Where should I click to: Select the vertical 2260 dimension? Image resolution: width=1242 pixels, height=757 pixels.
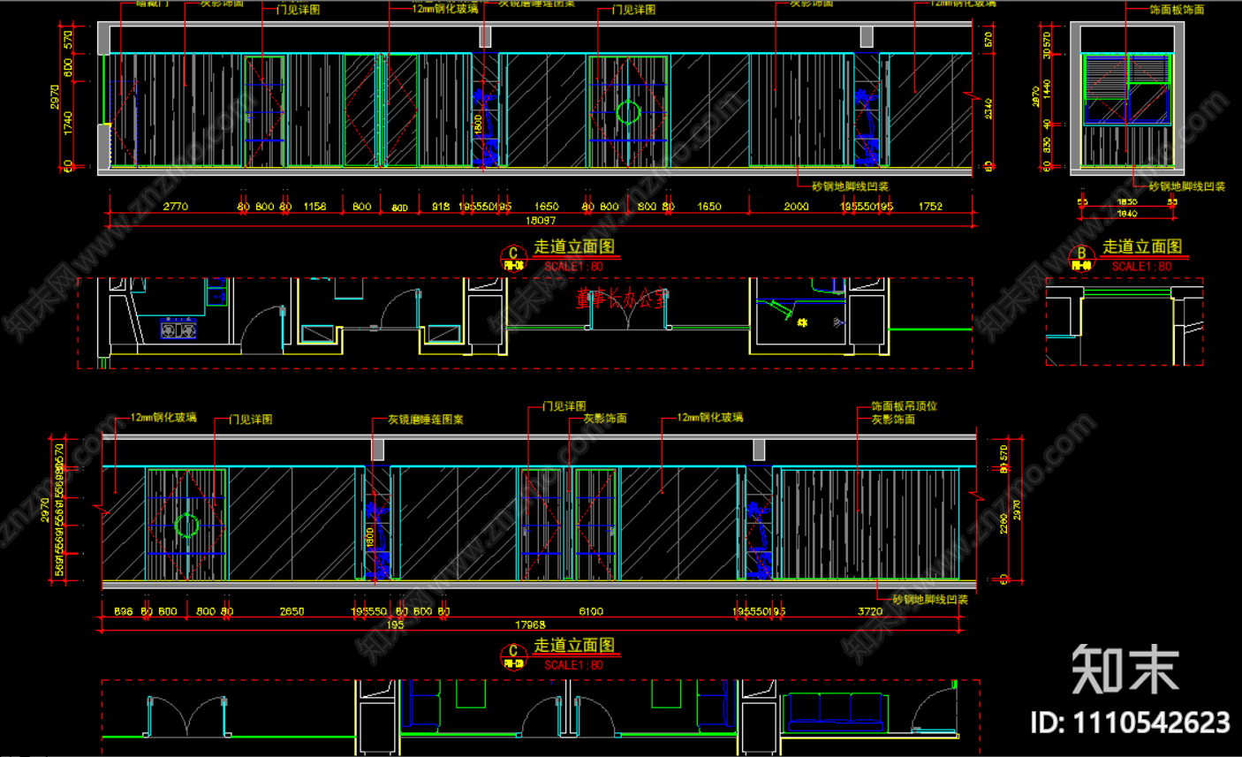point(1003,524)
